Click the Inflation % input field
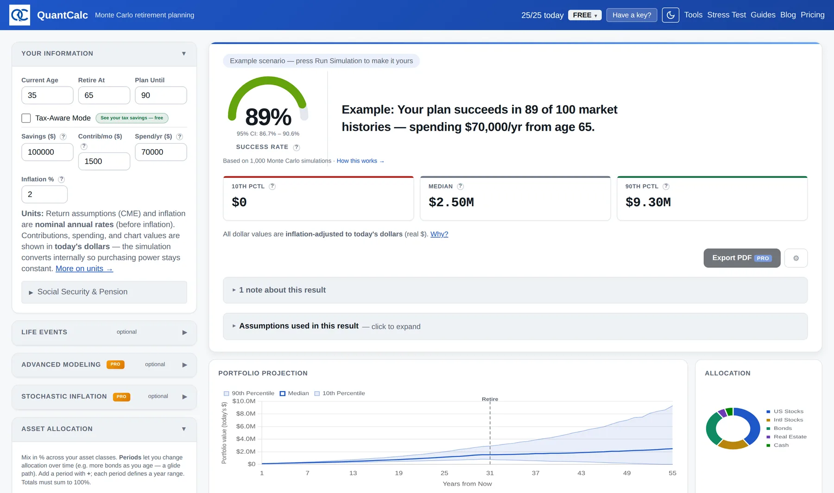The width and height of the screenshot is (834, 493). tap(44, 195)
